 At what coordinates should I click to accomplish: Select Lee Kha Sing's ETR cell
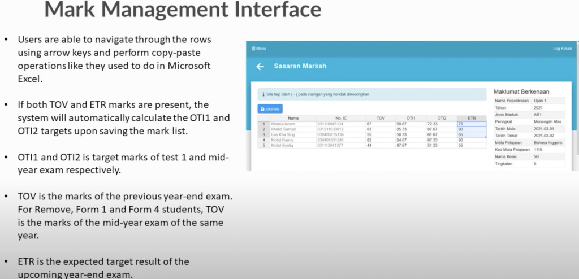tap(471, 134)
